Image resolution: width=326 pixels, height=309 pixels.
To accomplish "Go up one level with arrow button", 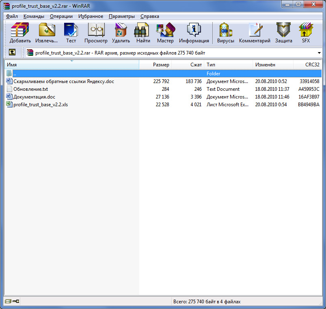I will point(12,52).
